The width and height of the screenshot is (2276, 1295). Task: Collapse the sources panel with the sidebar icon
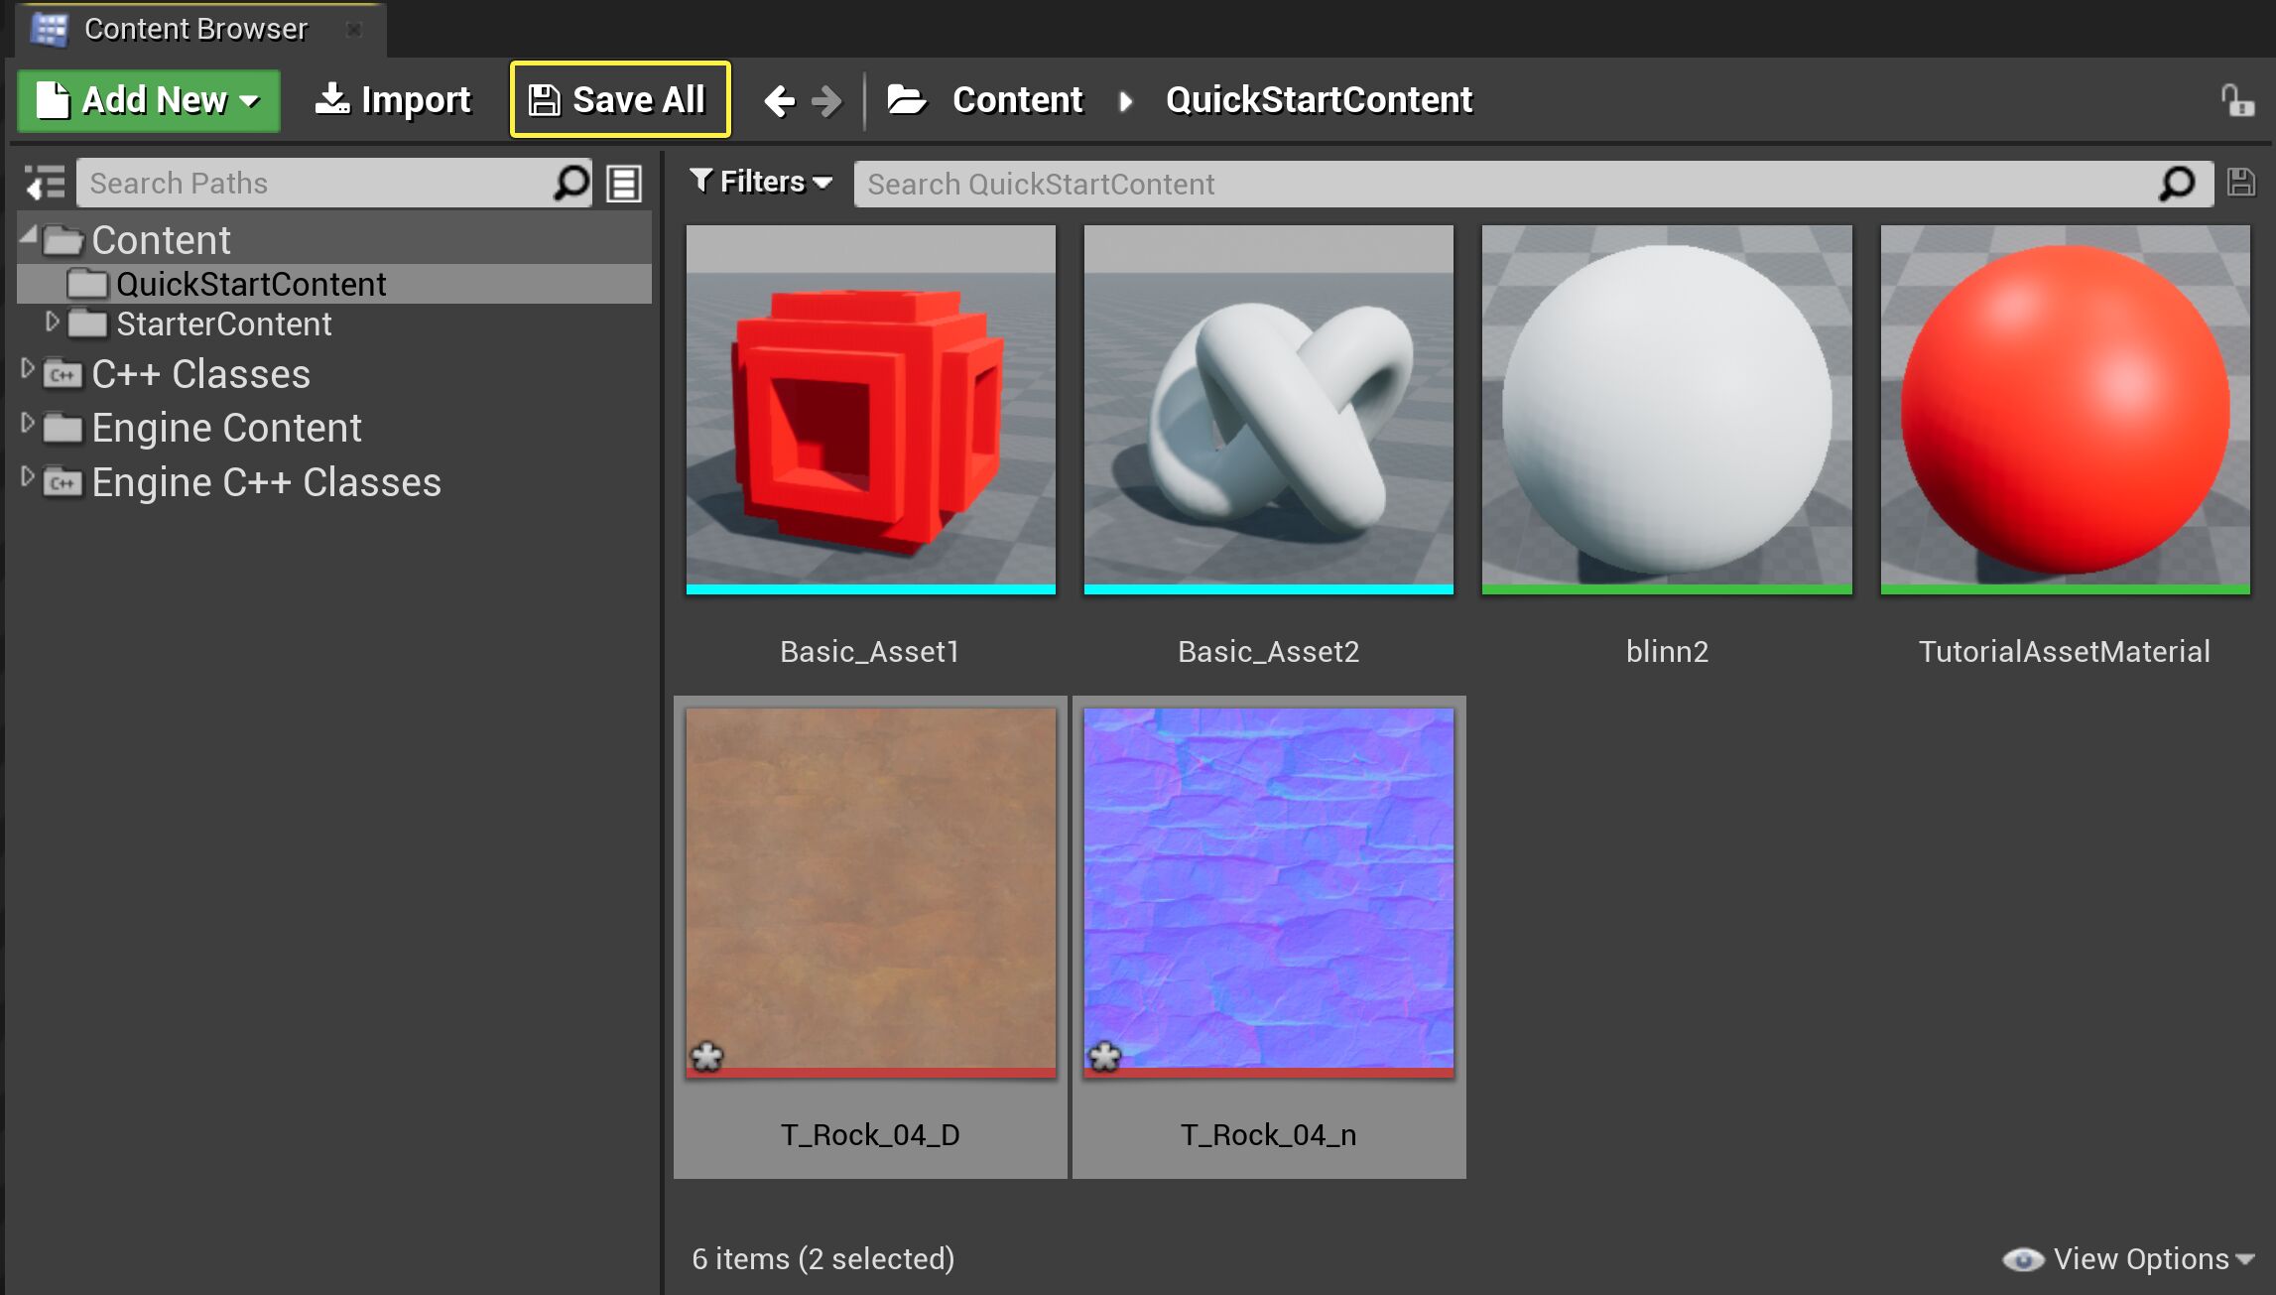pyautogui.click(x=44, y=183)
